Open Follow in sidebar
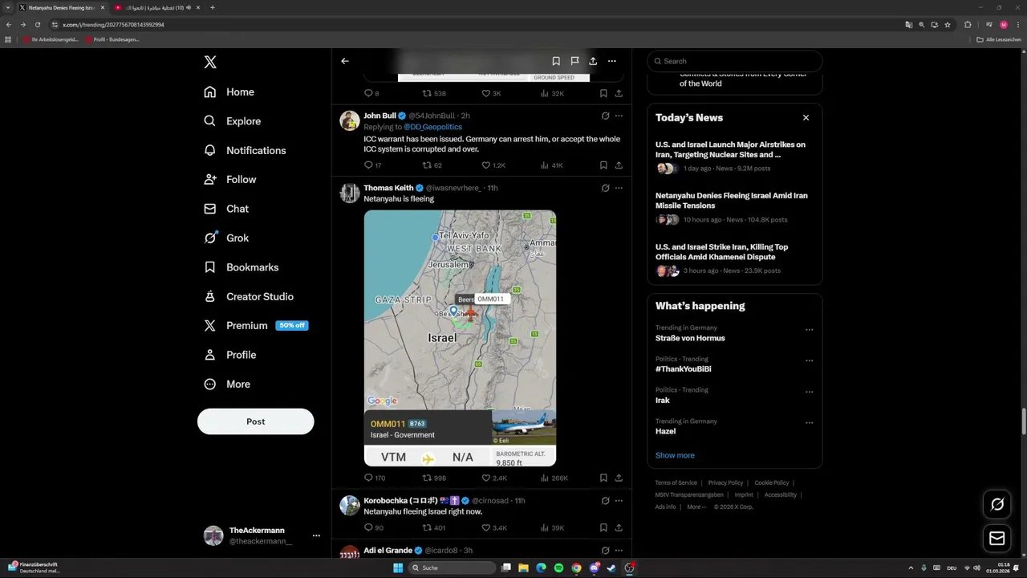1027x578 pixels. click(x=229, y=180)
